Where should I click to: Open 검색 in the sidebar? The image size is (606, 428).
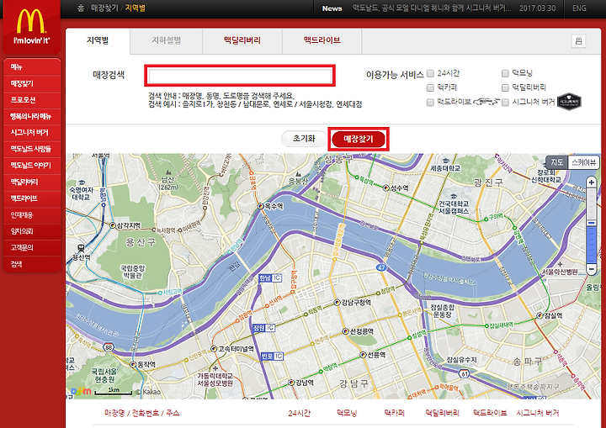tap(32, 264)
